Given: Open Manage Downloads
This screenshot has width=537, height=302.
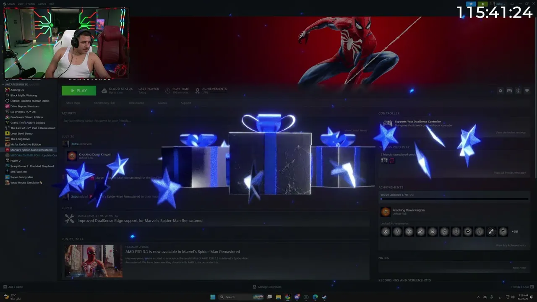Looking at the screenshot, I should (267, 287).
